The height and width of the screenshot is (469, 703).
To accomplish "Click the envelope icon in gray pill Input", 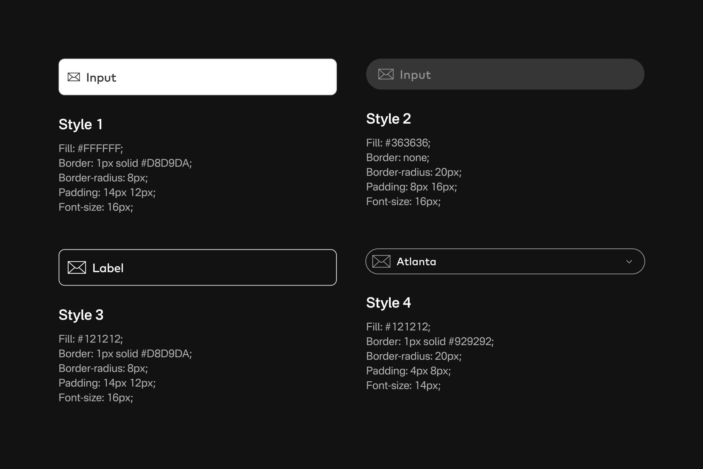I will tap(385, 74).
